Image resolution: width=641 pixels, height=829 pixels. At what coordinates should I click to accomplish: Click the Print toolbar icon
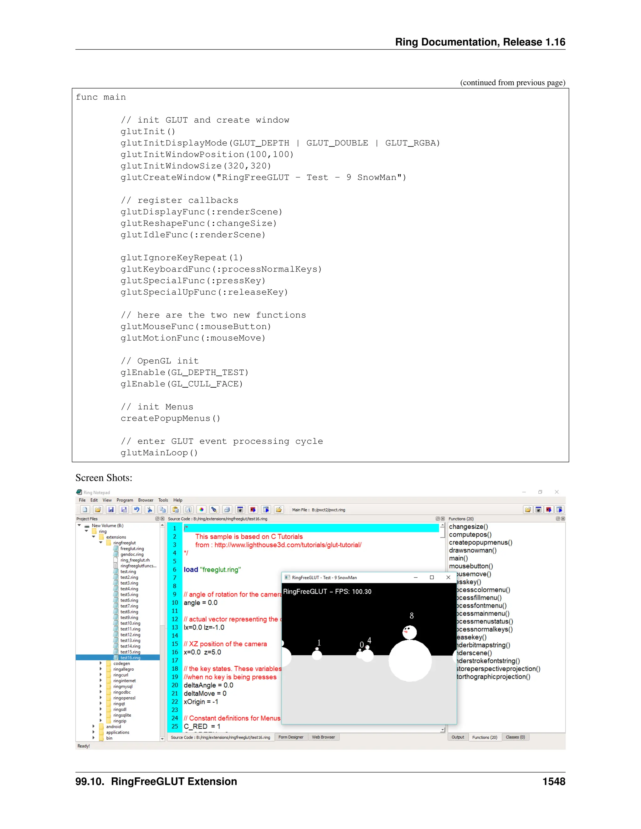coord(227,509)
